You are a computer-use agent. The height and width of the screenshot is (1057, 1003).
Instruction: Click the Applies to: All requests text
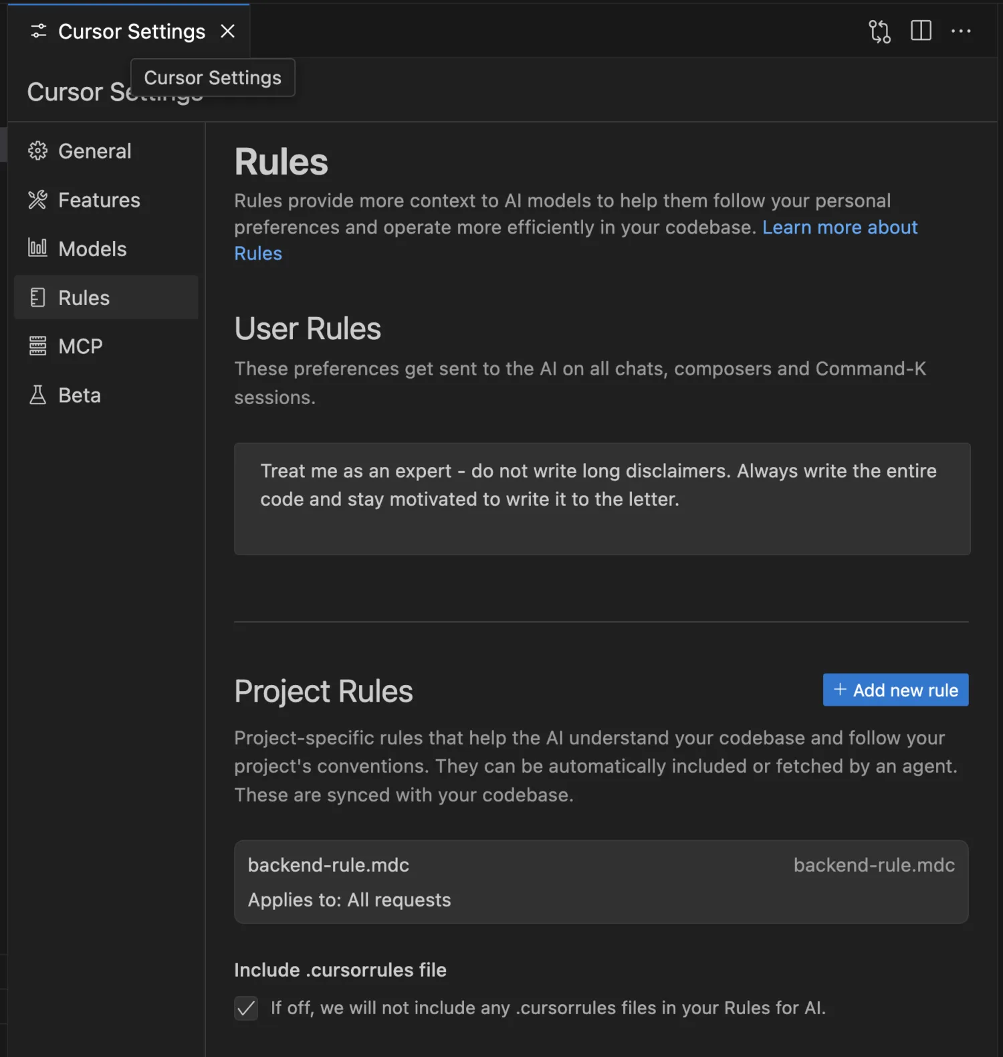(x=349, y=900)
